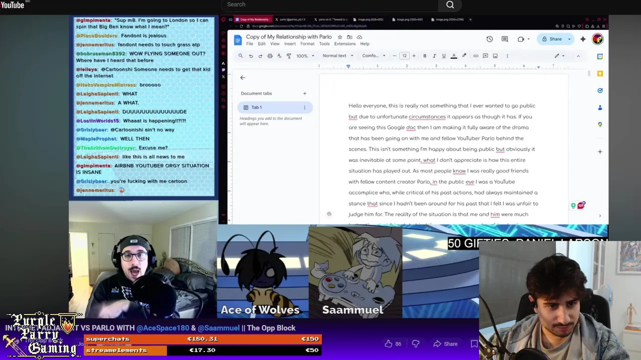Image resolution: width=641 pixels, height=360 pixels.
Task: Check the cloud save status icon
Action: [360, 37]
